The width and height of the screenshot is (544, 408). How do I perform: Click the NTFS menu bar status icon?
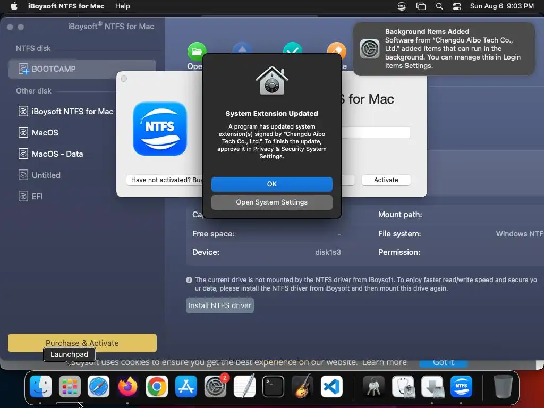pos(402,6)
